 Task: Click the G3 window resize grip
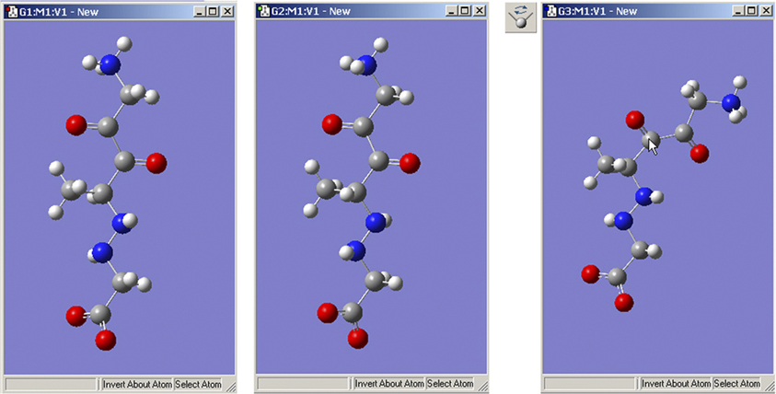[769, 385]
